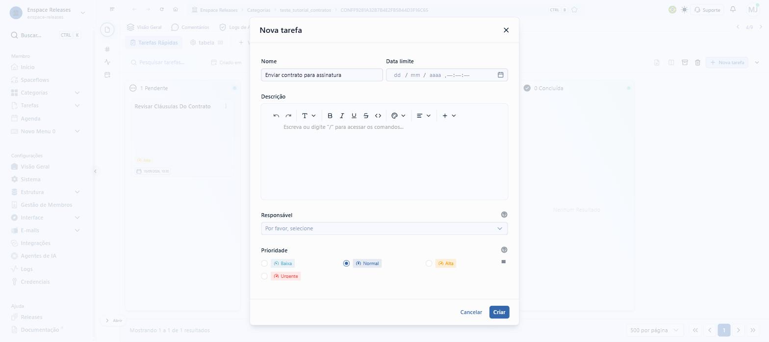Image resolution: width=769 pixels, height=342 pixels.
Task: Reload with refresh icon in top bar
Action: pos(162,10)
